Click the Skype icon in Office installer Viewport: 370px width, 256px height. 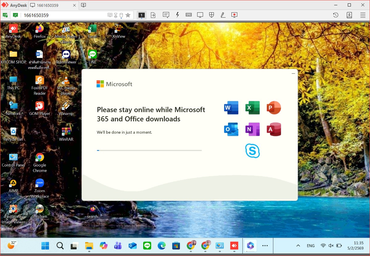click(252, 151)
